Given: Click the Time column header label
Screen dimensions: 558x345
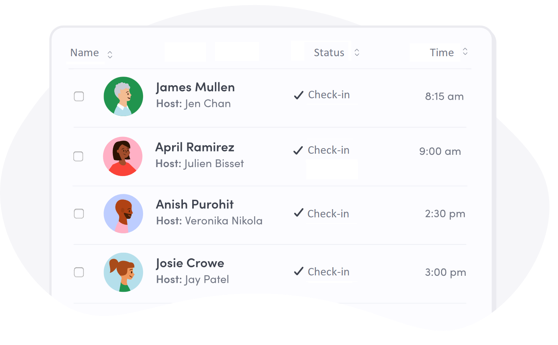Looking at the screenshot, I should (x=442, y=53).
